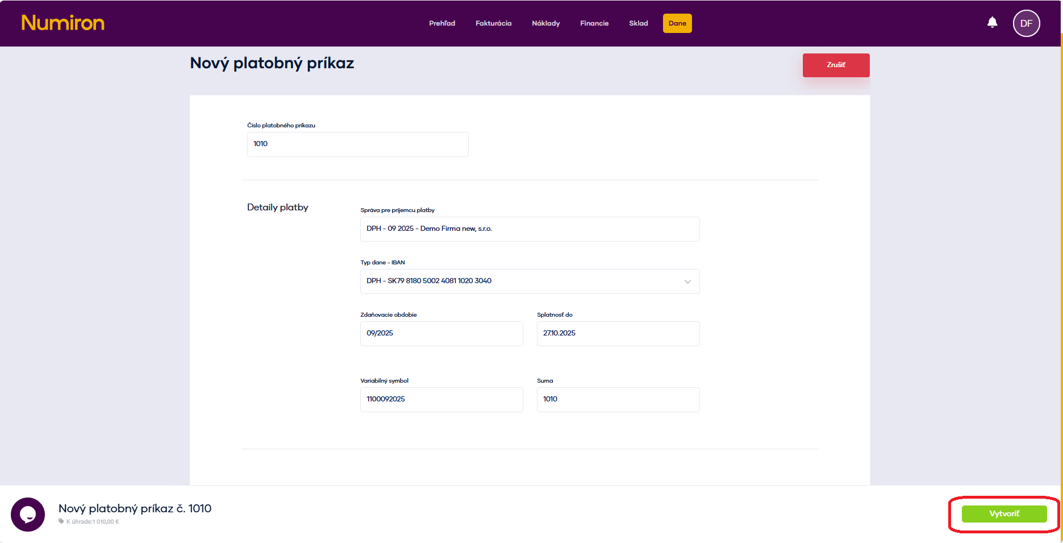Click the tag icon beside K úhrade

[x=61, y=521]
